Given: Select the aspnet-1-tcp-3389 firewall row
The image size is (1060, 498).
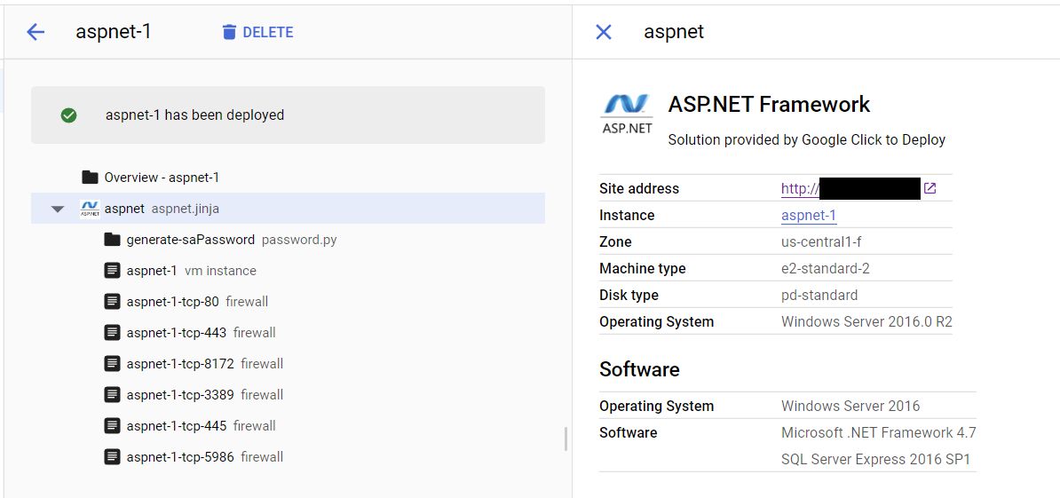Looking at the screenshot, I should coord(288,395).
